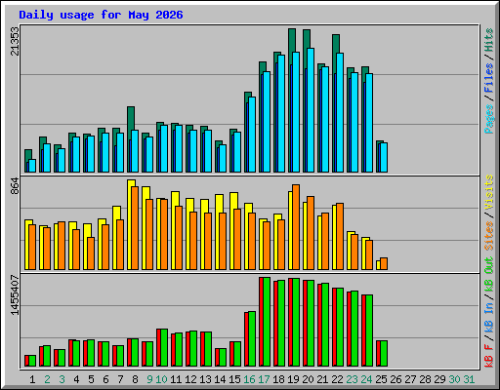Viewport: 500px width, 390px height.
Task: Click day label 16 on the x-axis
Action: click(249, 379)
